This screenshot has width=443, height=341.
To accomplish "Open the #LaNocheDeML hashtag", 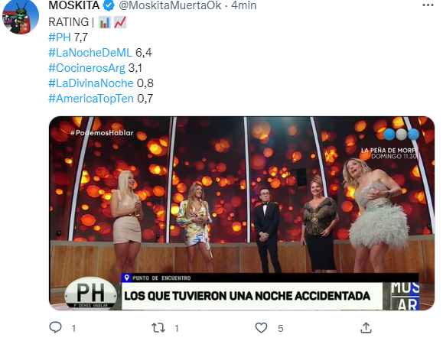I will (x=90, y=53).
